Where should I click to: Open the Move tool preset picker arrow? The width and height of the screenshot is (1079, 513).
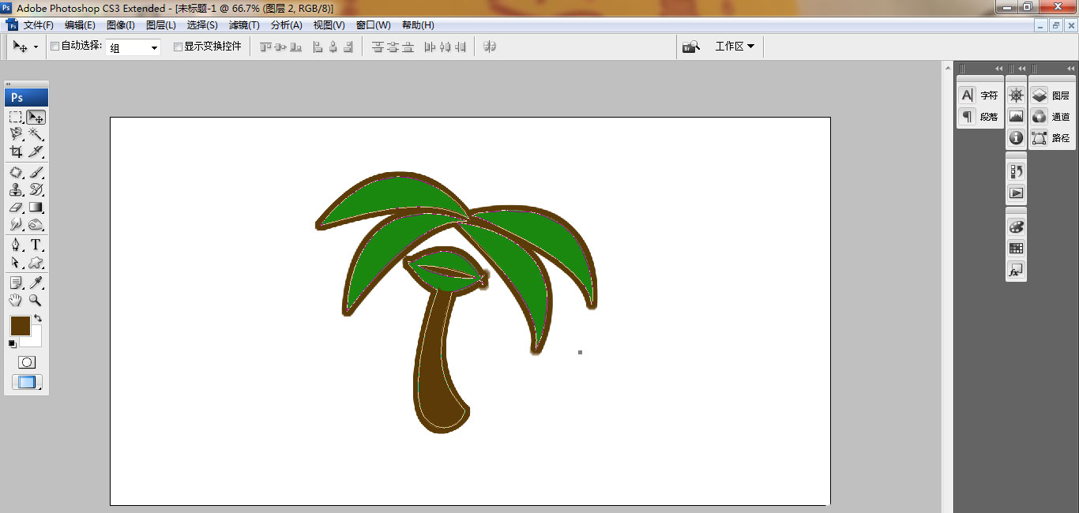click(x=36, y=47)
